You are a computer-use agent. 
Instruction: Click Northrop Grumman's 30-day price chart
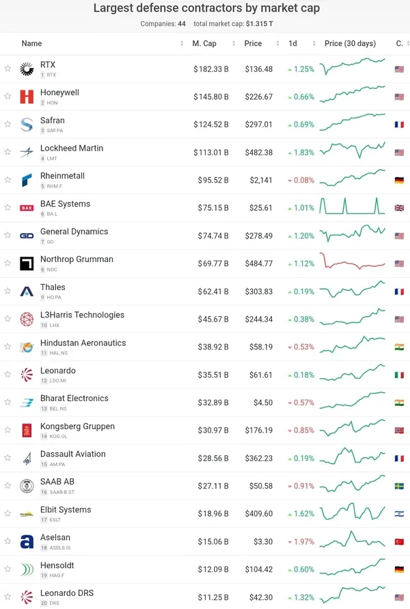(352, 263)
